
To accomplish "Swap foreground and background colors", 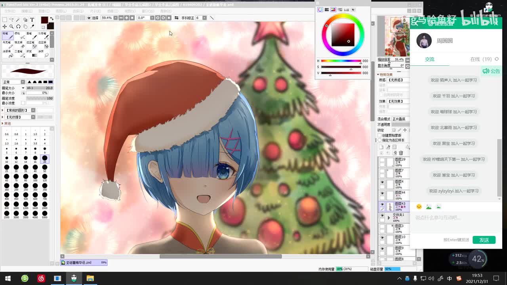I will pos(51,19).
